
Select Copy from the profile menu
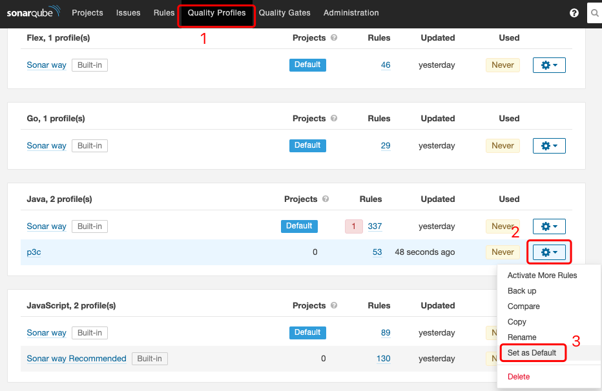(517, 321)
